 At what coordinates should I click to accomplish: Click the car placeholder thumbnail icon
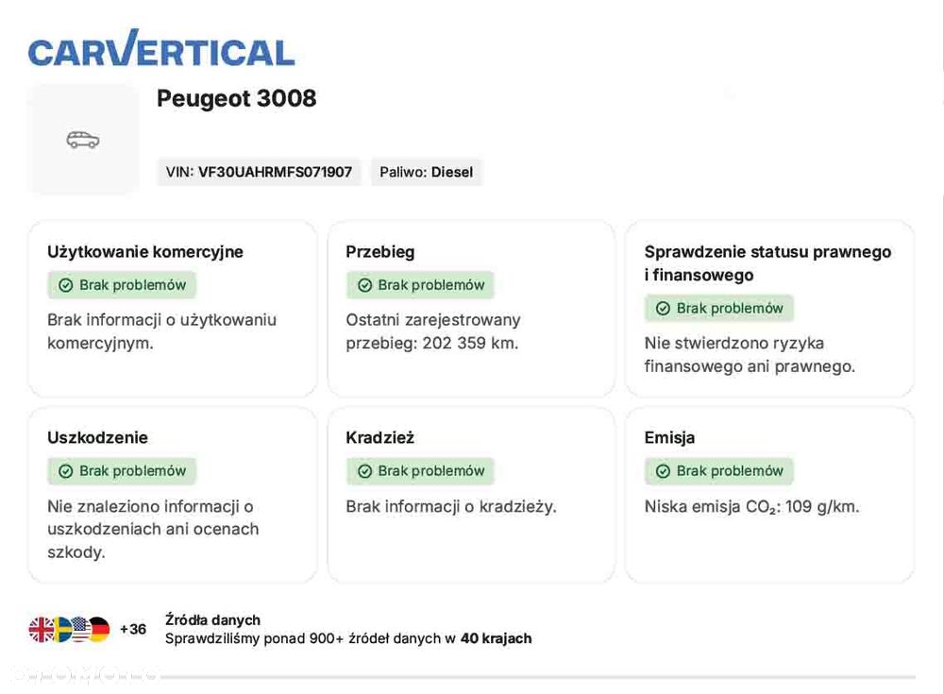83,140
